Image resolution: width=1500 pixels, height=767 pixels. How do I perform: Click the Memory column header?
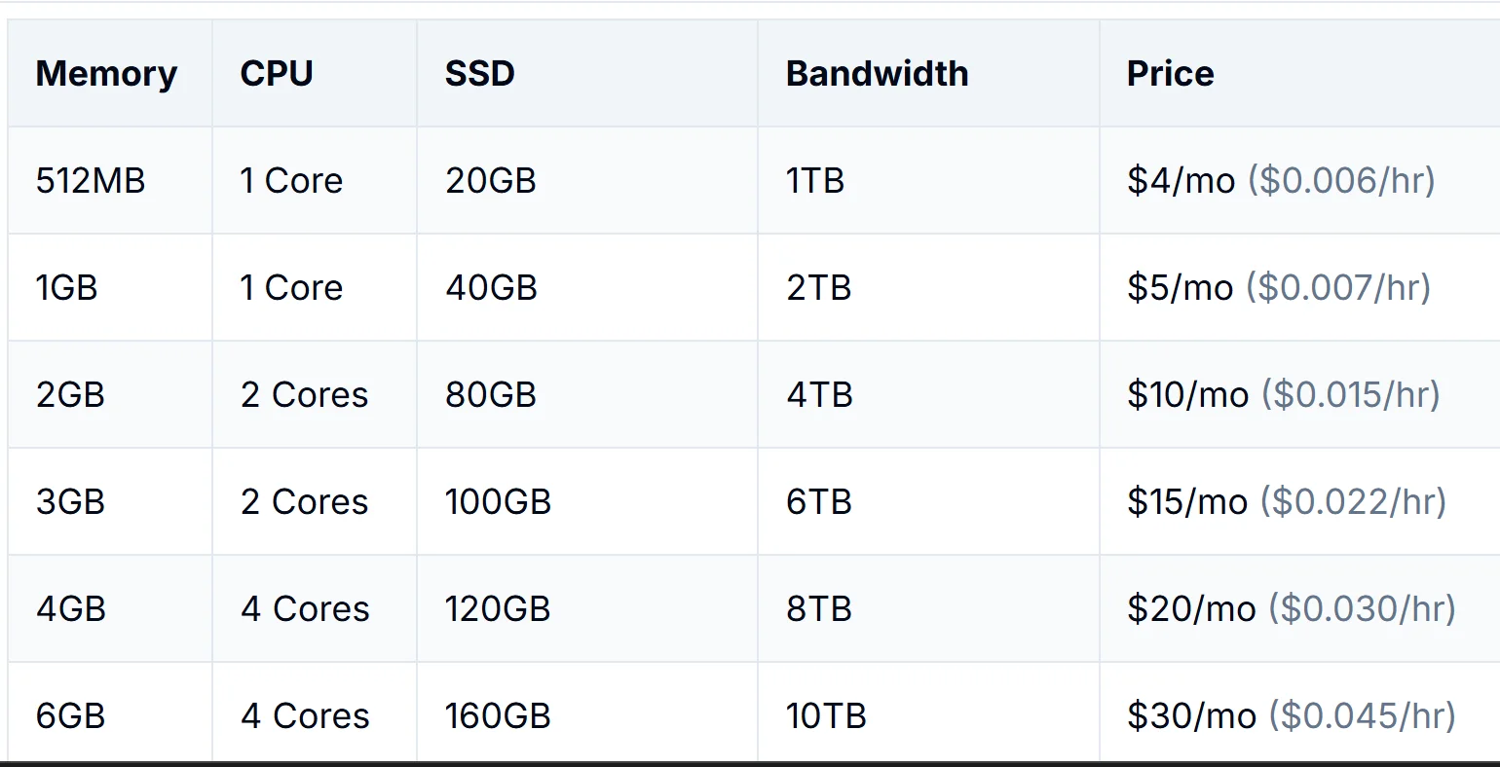tap(106, 74)
